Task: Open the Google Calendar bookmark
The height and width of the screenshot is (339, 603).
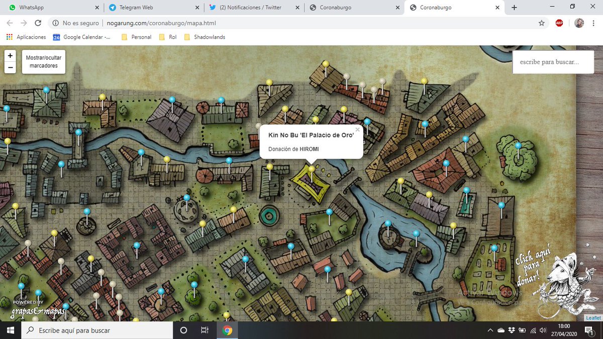Action: tap(82, 37)
